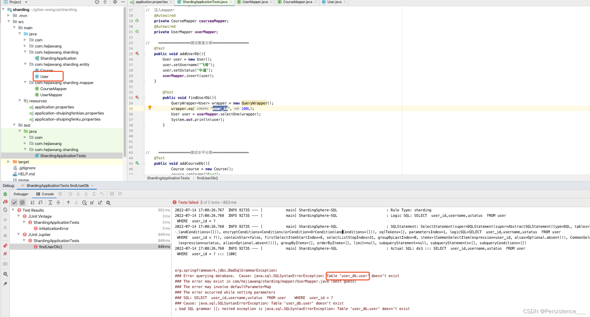Toggle Show Ignored tests circle-slash button
The width and height of the screenshot is (590, 317).
pos(22,203)
